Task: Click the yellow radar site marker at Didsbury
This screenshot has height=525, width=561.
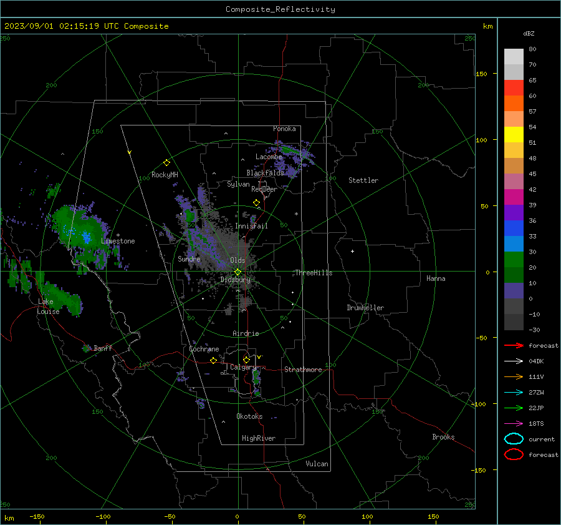Action: coord(237,272)
